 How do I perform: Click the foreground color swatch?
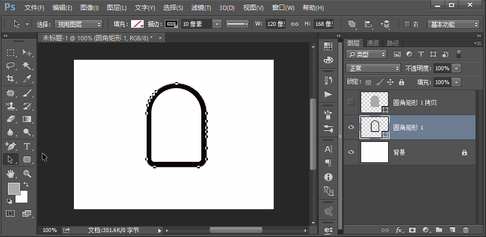[13, 188]
